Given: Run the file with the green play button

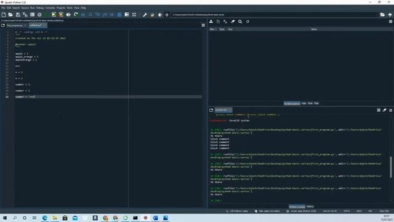Looking at the screenshot, I should click(x=47, y=15).
